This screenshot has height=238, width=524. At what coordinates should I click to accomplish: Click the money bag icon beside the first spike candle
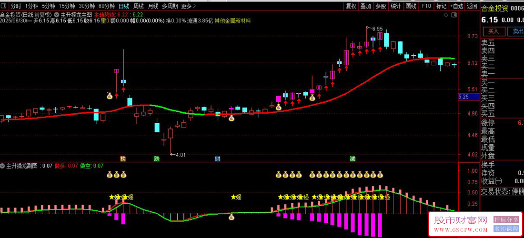click(x=110, y=96)
